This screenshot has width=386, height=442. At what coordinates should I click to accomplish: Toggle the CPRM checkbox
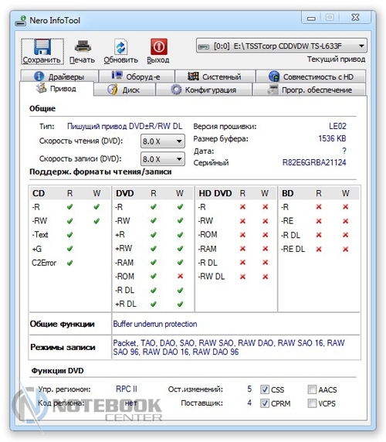click(x=264, y=403)
